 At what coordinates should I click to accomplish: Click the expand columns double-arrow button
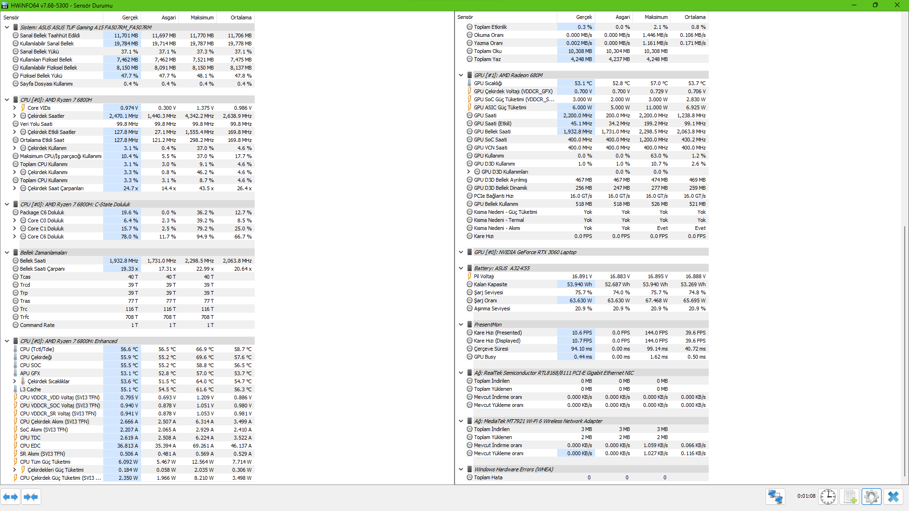click(10, 497)
